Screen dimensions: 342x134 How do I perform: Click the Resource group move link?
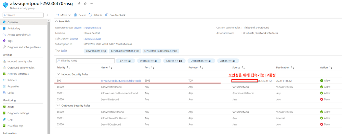click(77, 28)
